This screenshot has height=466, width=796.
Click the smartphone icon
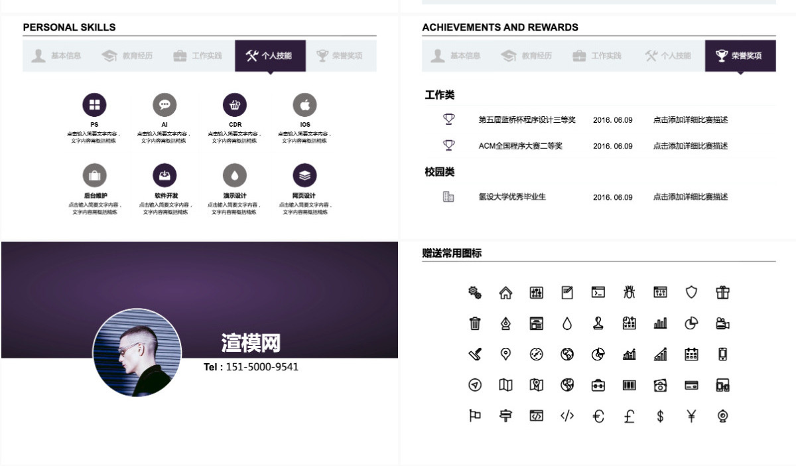tap(722, 354)
